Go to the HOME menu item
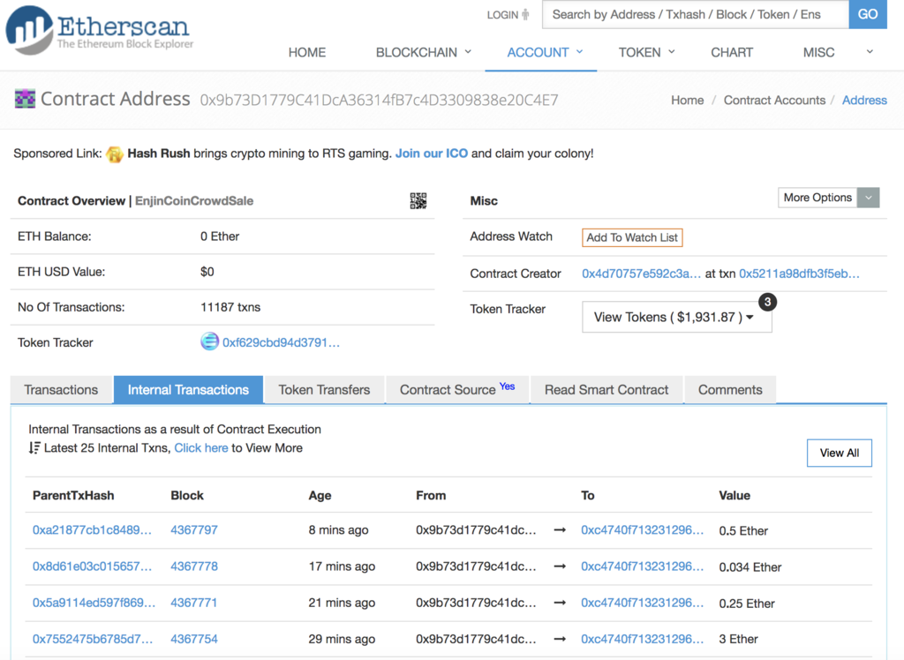The height and width of the screenshot is (660, 904). [306, 52]
